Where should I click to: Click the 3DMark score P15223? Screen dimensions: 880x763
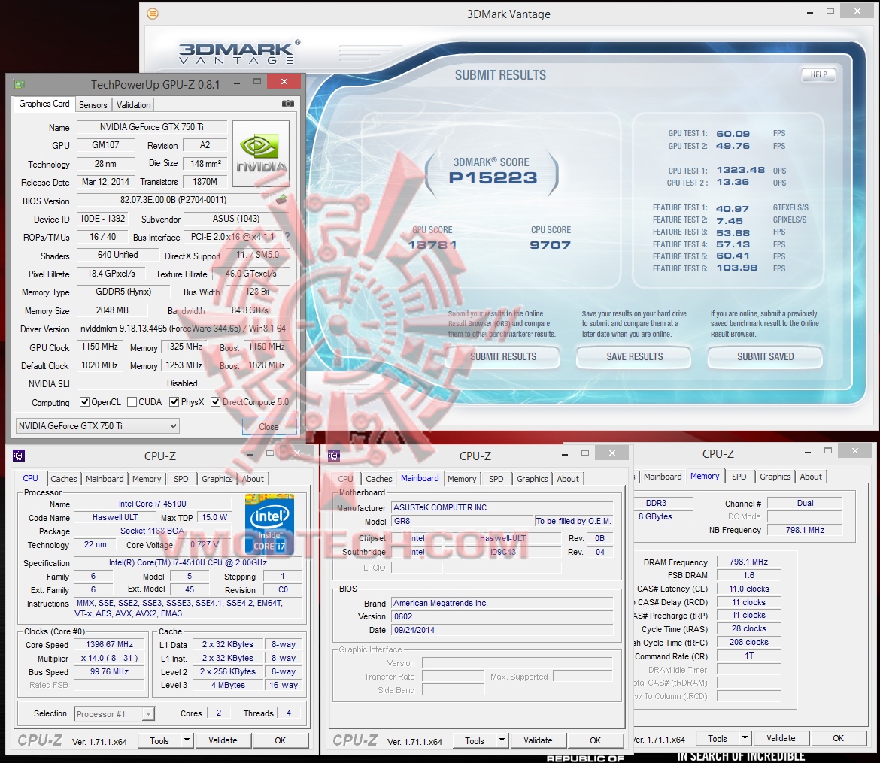[x=493, y=178]
